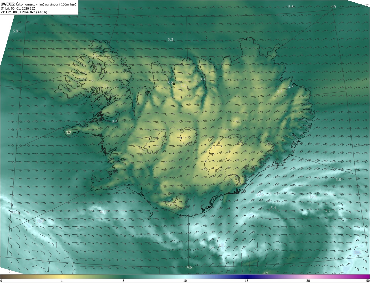Click the 3.2 value on Snæfellsnes peninsula

(69, 133)
